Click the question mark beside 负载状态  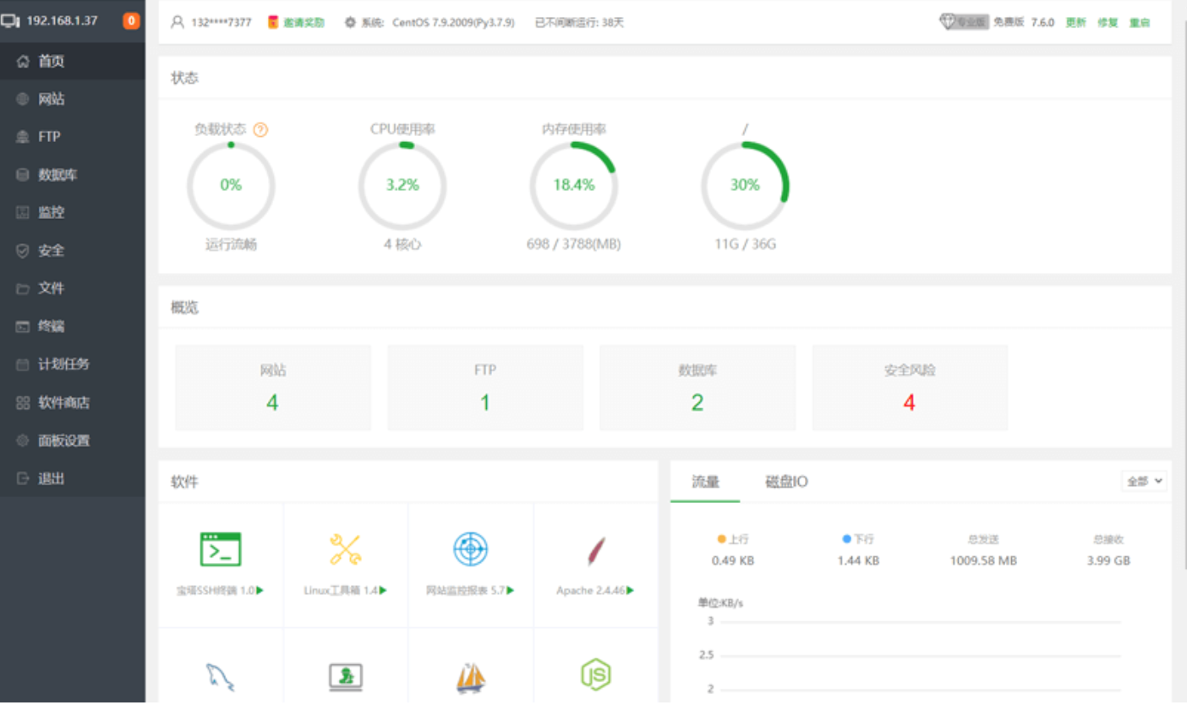[260, 130]
